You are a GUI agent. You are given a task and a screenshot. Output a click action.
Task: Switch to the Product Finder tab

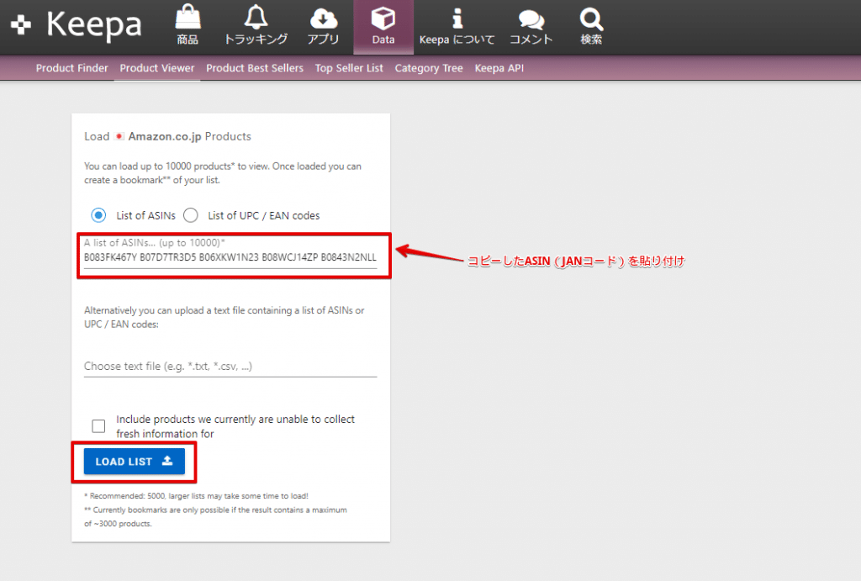(71, 68)
